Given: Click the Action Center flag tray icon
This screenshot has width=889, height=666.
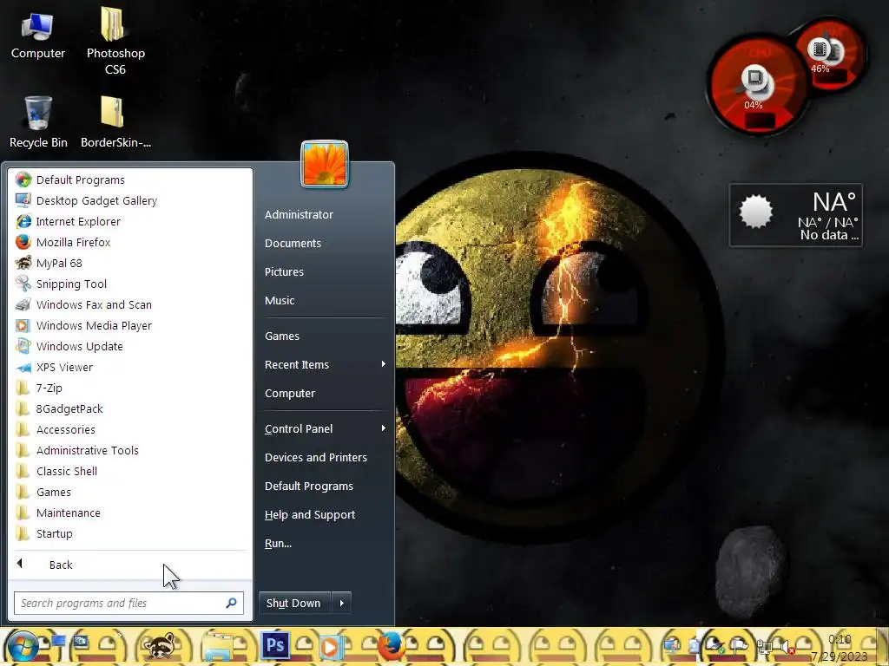Looking at the screenshot, I should coord(739,645).
